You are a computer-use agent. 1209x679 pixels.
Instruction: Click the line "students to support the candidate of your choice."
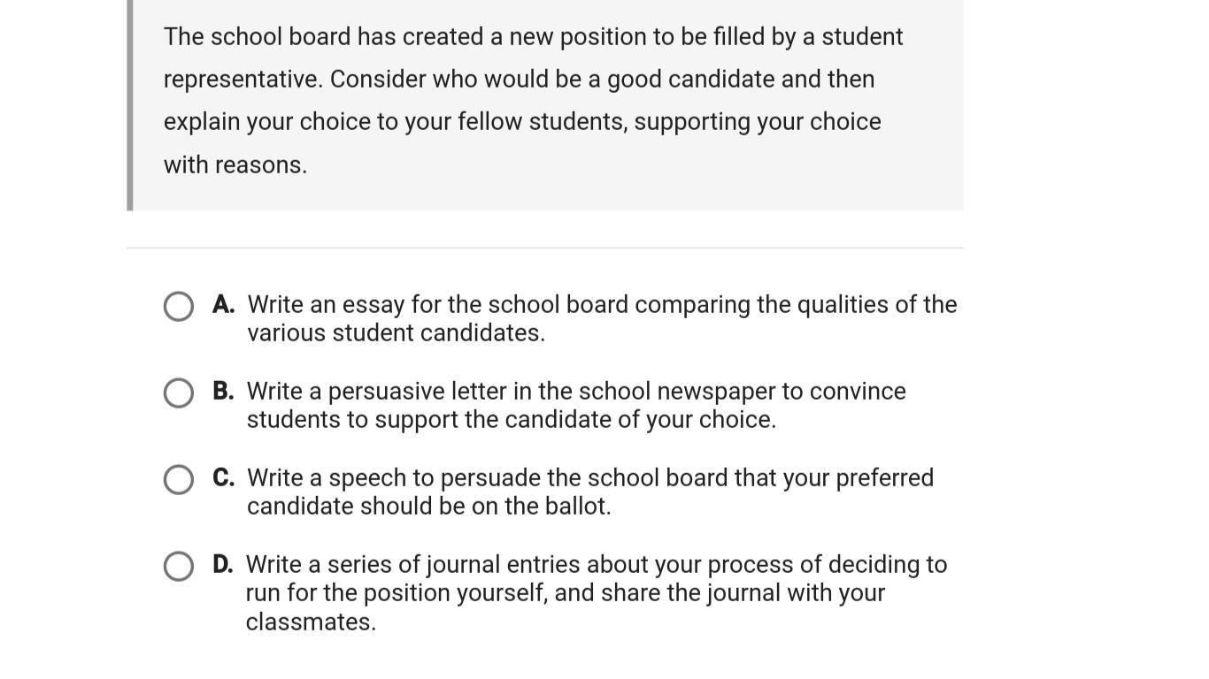click(x=511, y=420)
